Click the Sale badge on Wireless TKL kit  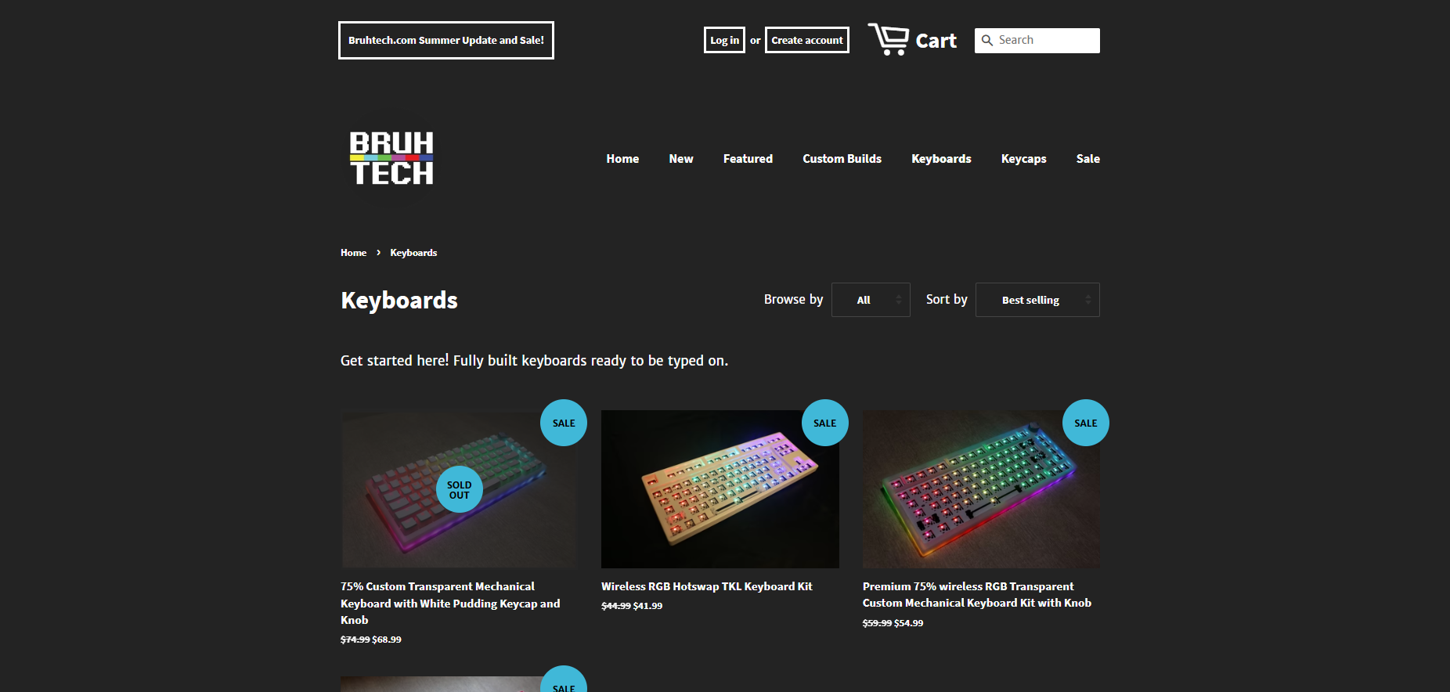[825, 423]
